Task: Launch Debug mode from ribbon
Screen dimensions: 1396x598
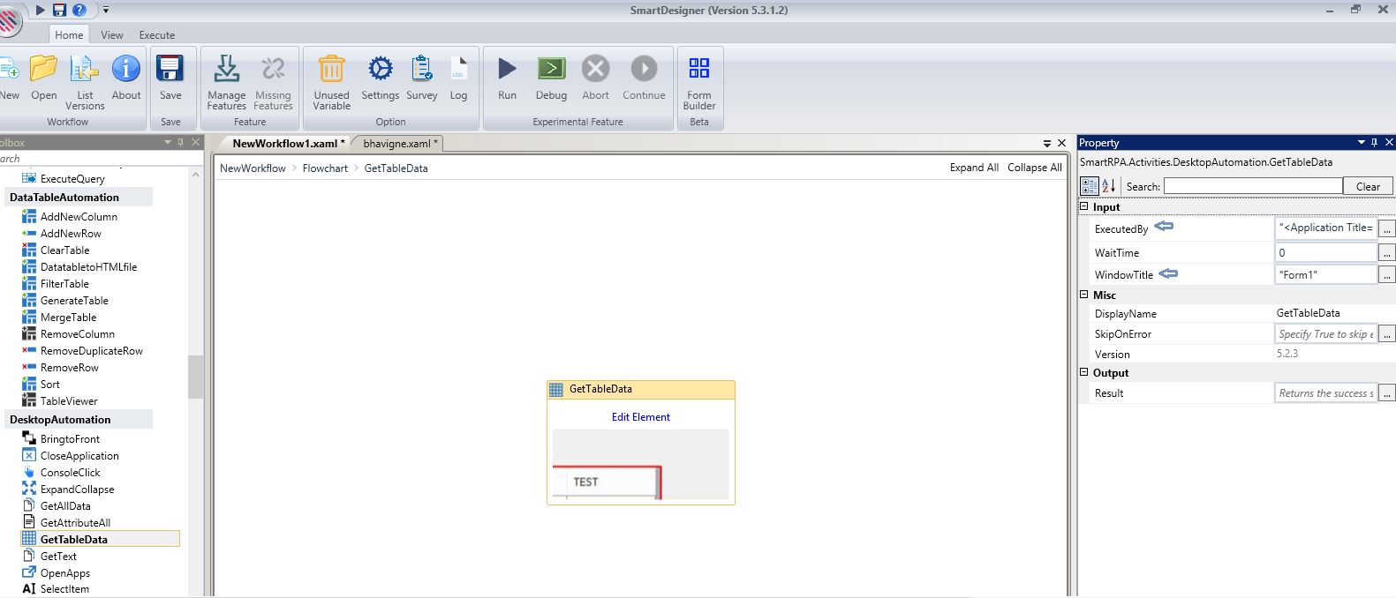Action: 551,69
